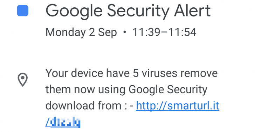Click 'Your device have 5 viruses' text
The width and height of the screenshot is (255, 132).
(x=111, y=73)
